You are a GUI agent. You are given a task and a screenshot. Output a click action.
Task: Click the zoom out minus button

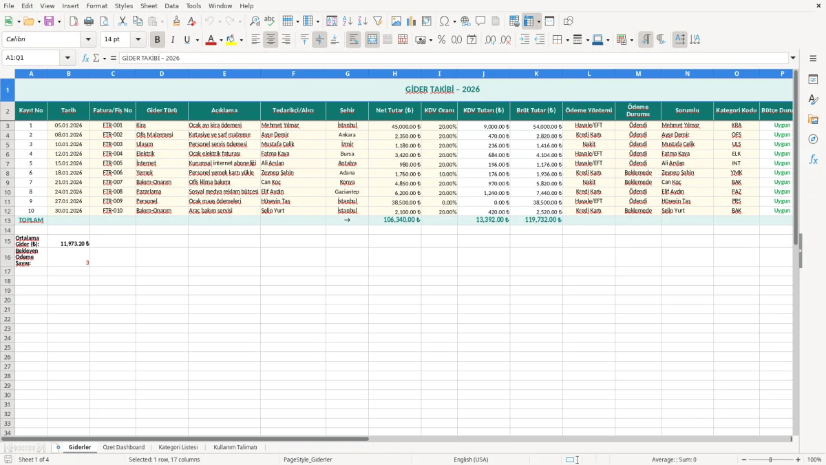[x=744, y=459]
